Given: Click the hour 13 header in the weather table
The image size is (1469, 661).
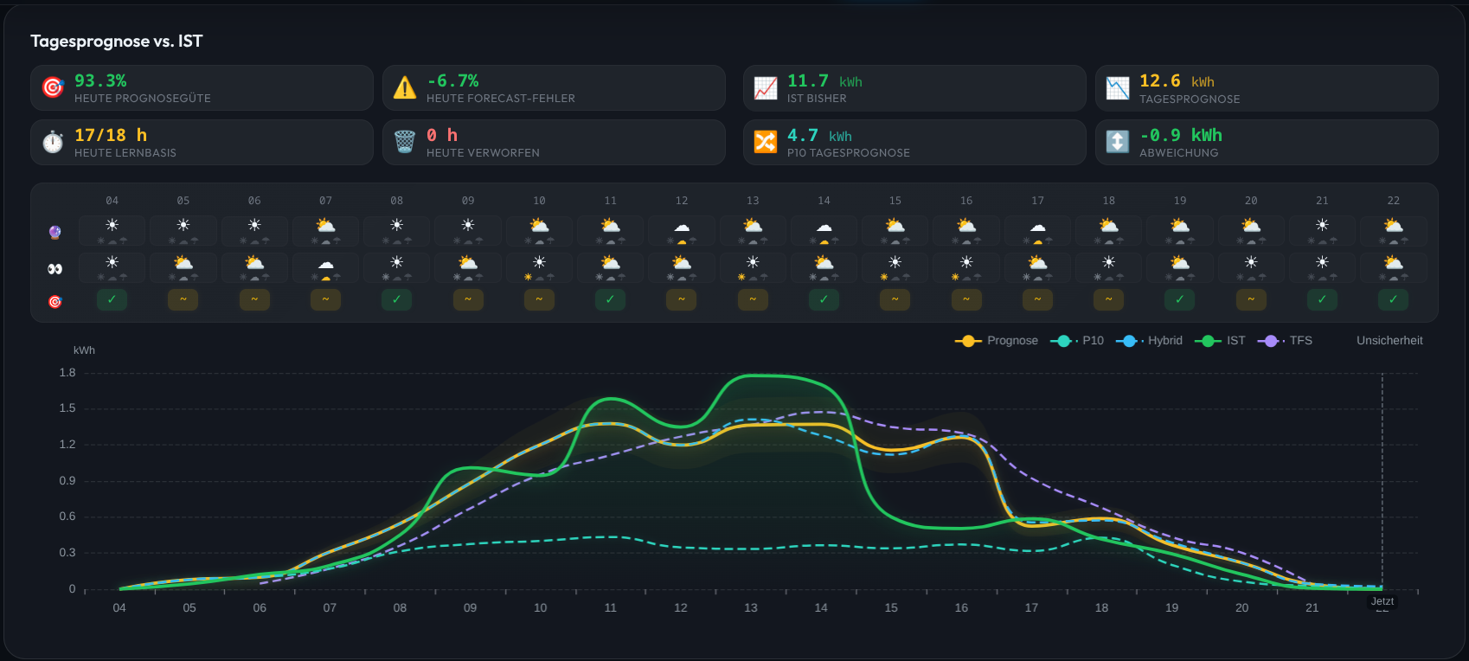Looking at the screenshot, I should pyautogui.click(x=753, y=201).
